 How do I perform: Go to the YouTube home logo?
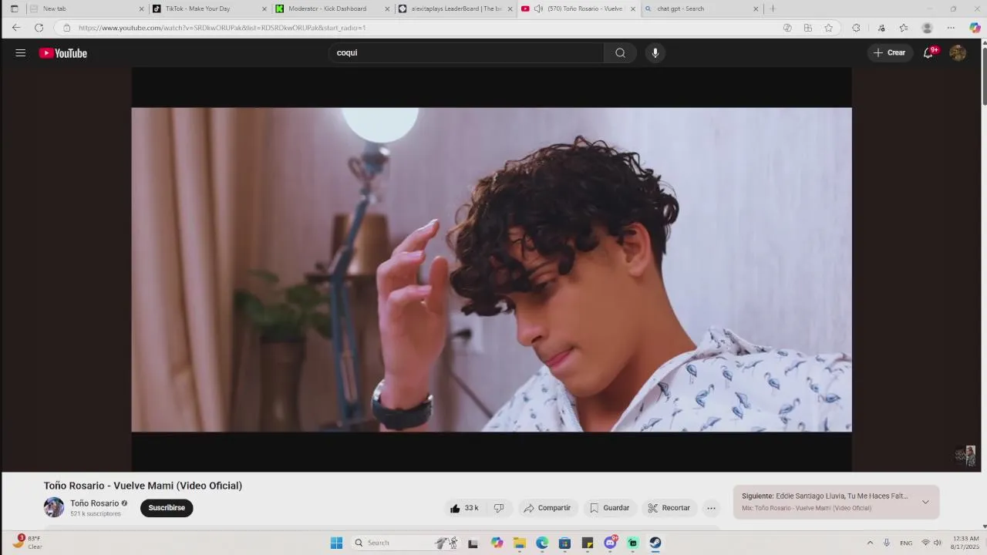click(x=63, y=53)
